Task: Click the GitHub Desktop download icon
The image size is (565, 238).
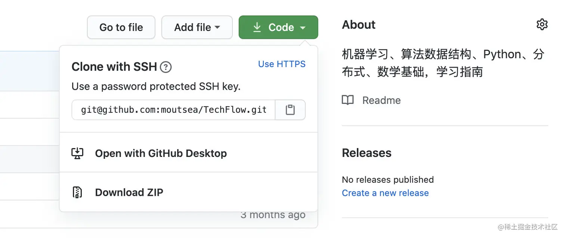Action: tap(77, 153)
